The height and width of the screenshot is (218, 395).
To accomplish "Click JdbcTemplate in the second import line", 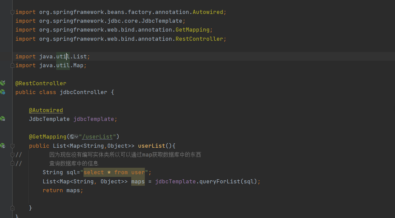I will pos(162,21).
